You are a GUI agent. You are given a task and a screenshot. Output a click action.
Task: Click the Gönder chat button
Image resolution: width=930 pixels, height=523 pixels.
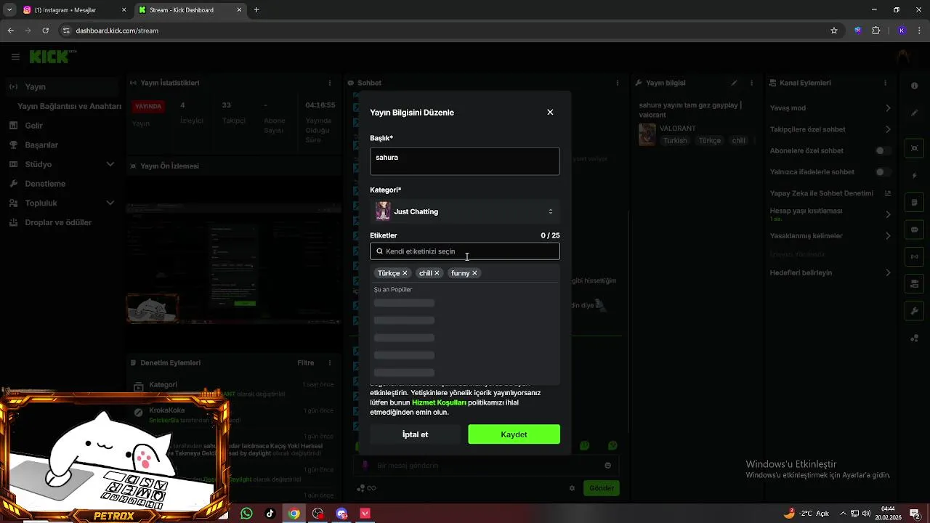602,488
